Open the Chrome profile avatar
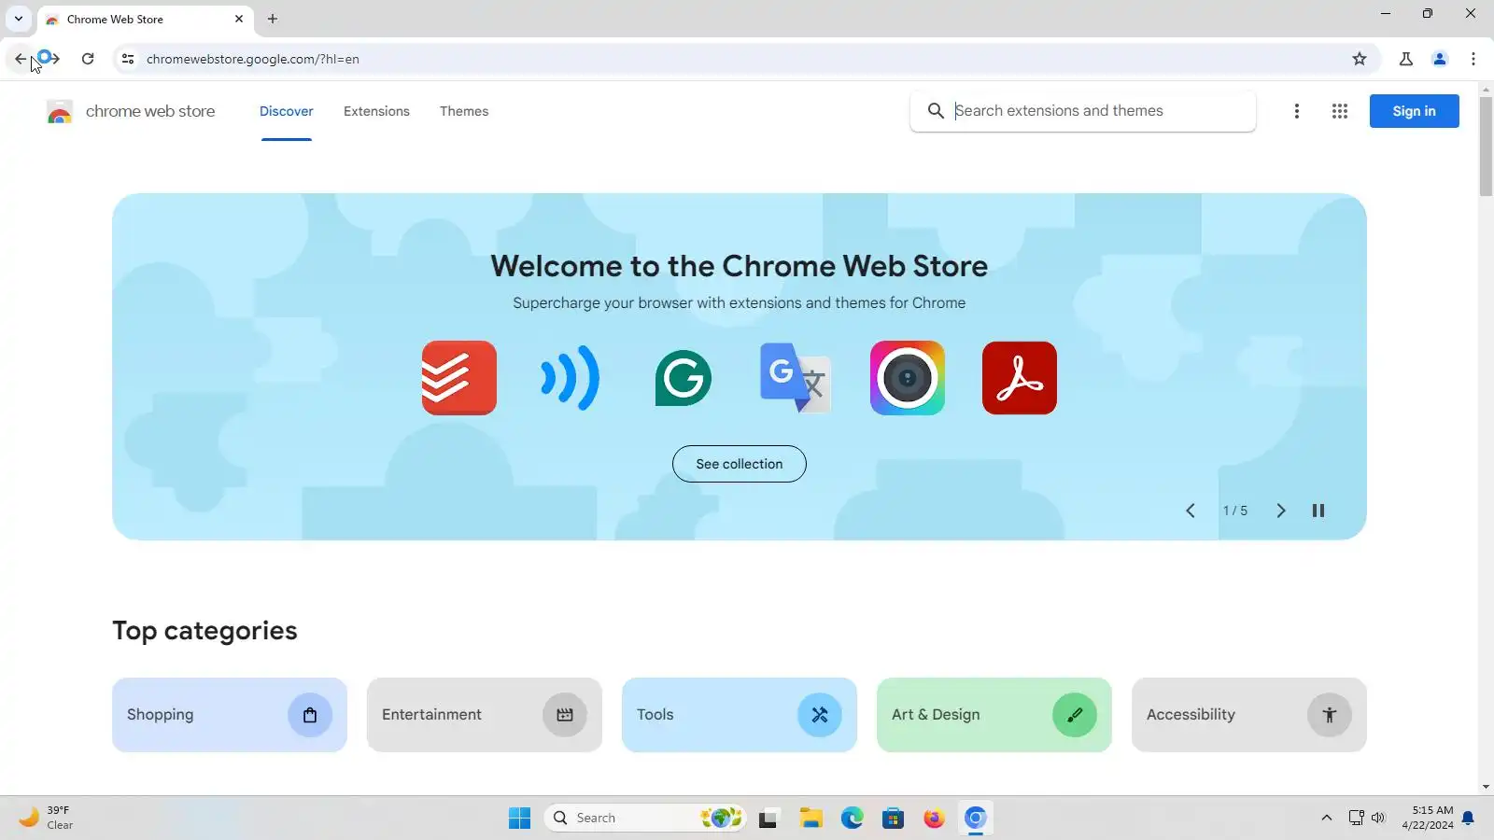Screen dimensions: 1494x840 pos(1440,59)
